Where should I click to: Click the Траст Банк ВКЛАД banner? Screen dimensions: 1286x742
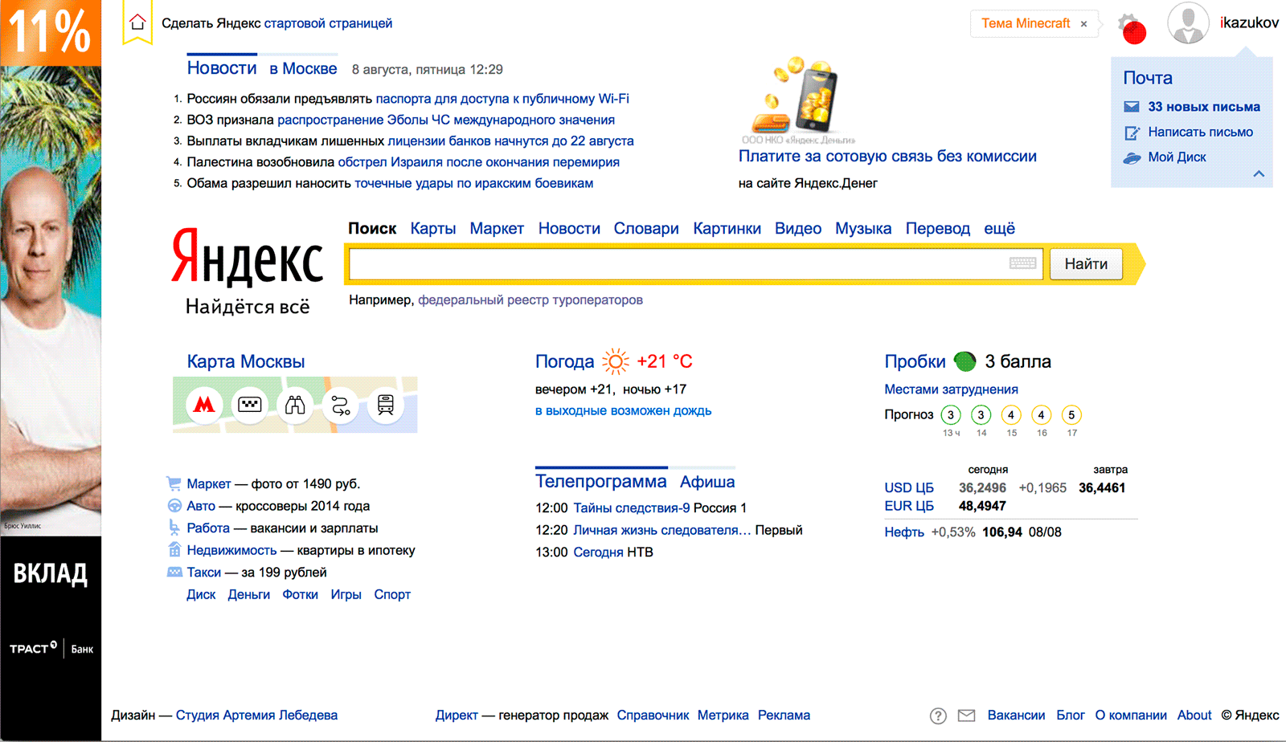pos(51,371)
